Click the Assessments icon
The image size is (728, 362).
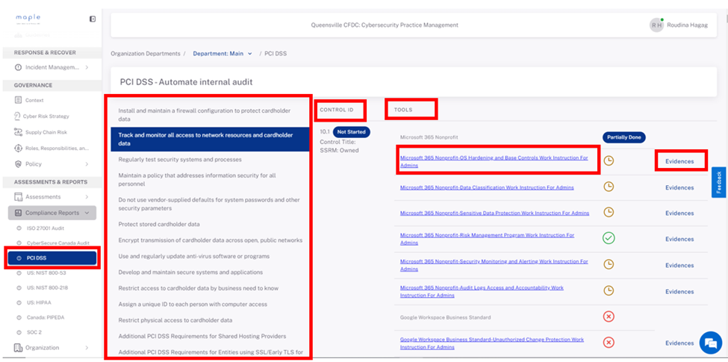tap(18, 197)
